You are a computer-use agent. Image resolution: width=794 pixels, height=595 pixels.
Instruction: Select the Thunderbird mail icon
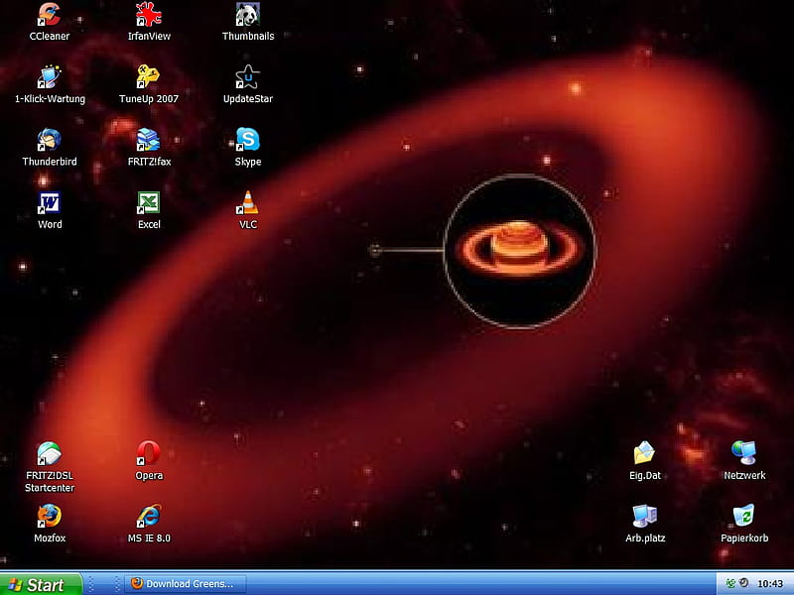[x=49, y=140]
